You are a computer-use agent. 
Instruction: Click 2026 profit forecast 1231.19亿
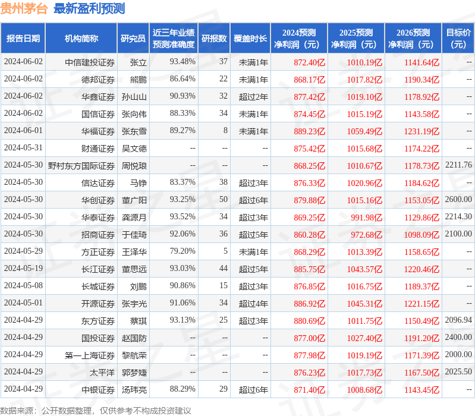click(421, 131)
